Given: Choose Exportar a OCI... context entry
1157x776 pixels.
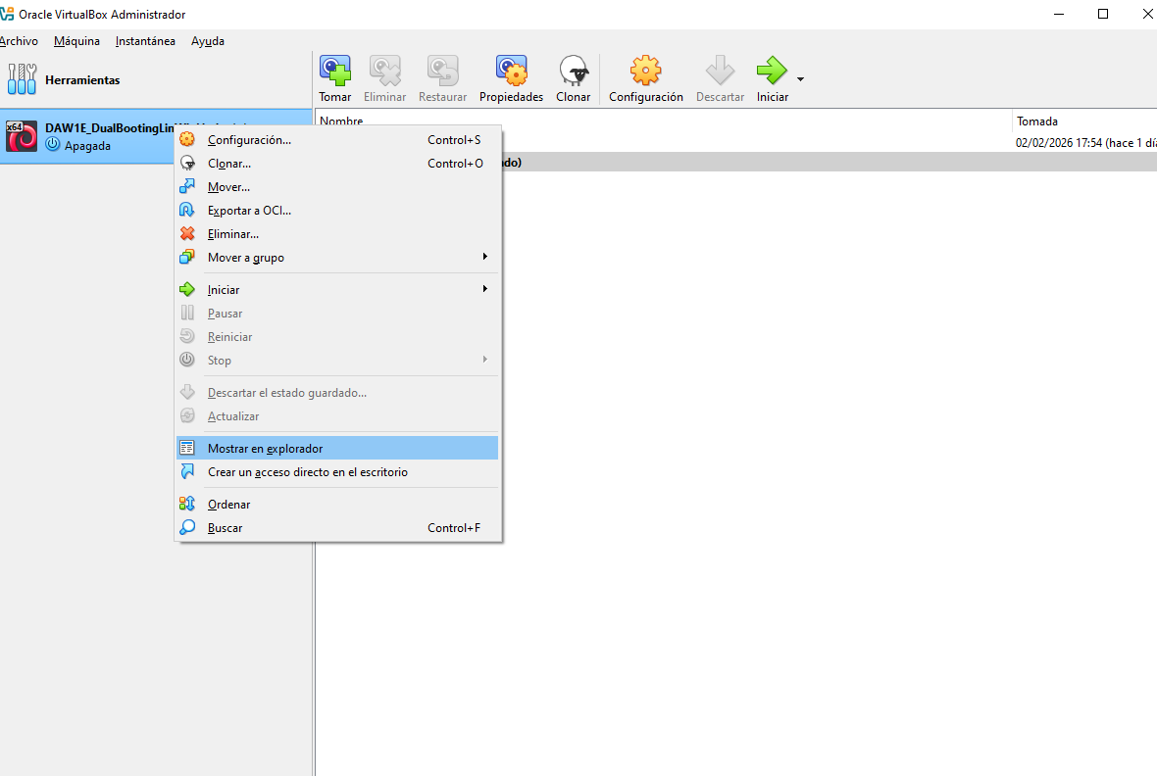Looking at the screenshot, I should pos(337,211).
